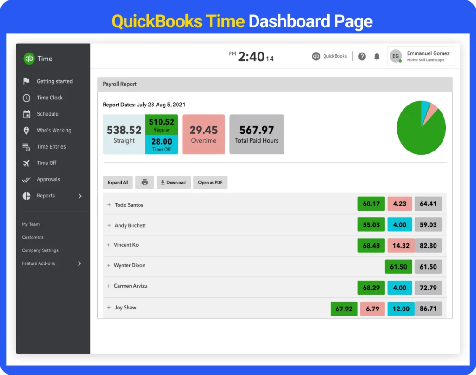The width and height of the screenshot is (476, 375).
Task: Click the 2:40 clock display
Action: click(251, 56)
